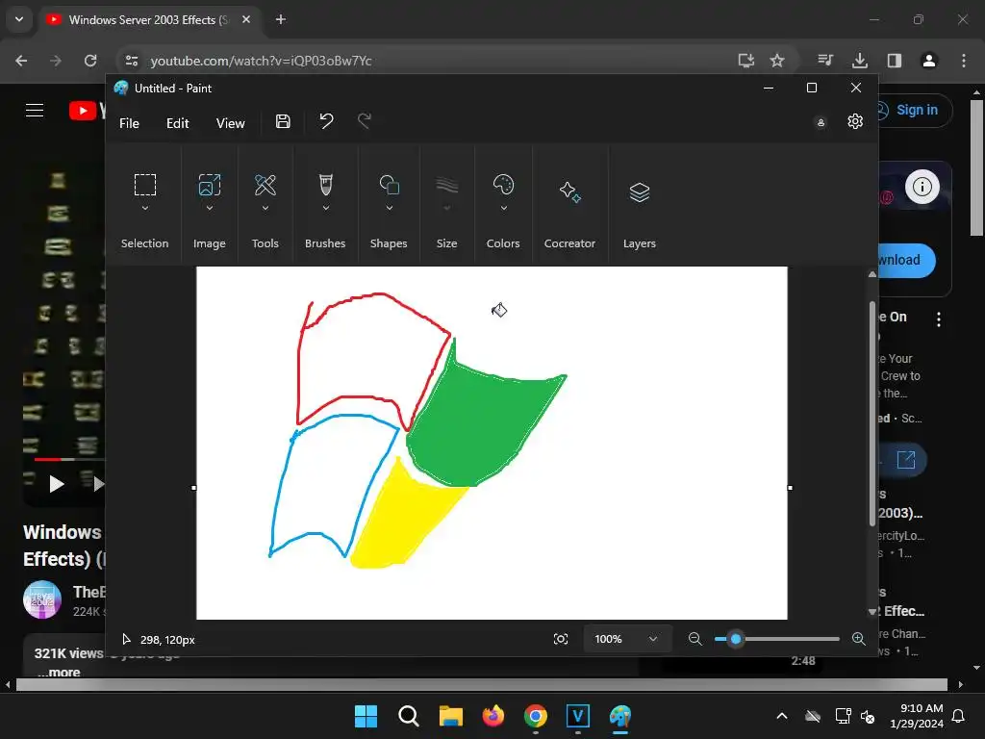
Task: Open the View menu in Paint
Action: click(230, 123)
